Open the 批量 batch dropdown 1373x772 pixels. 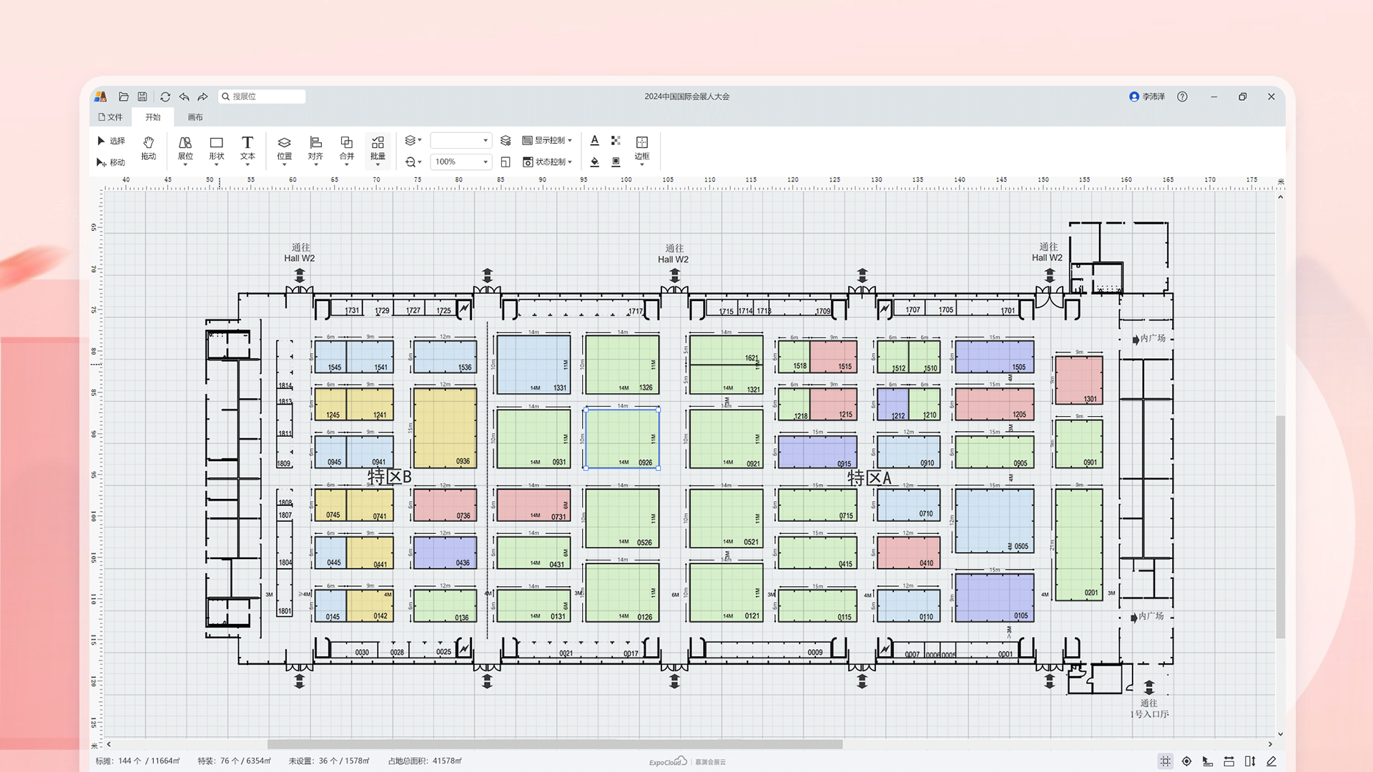click(x=378, y=151)
